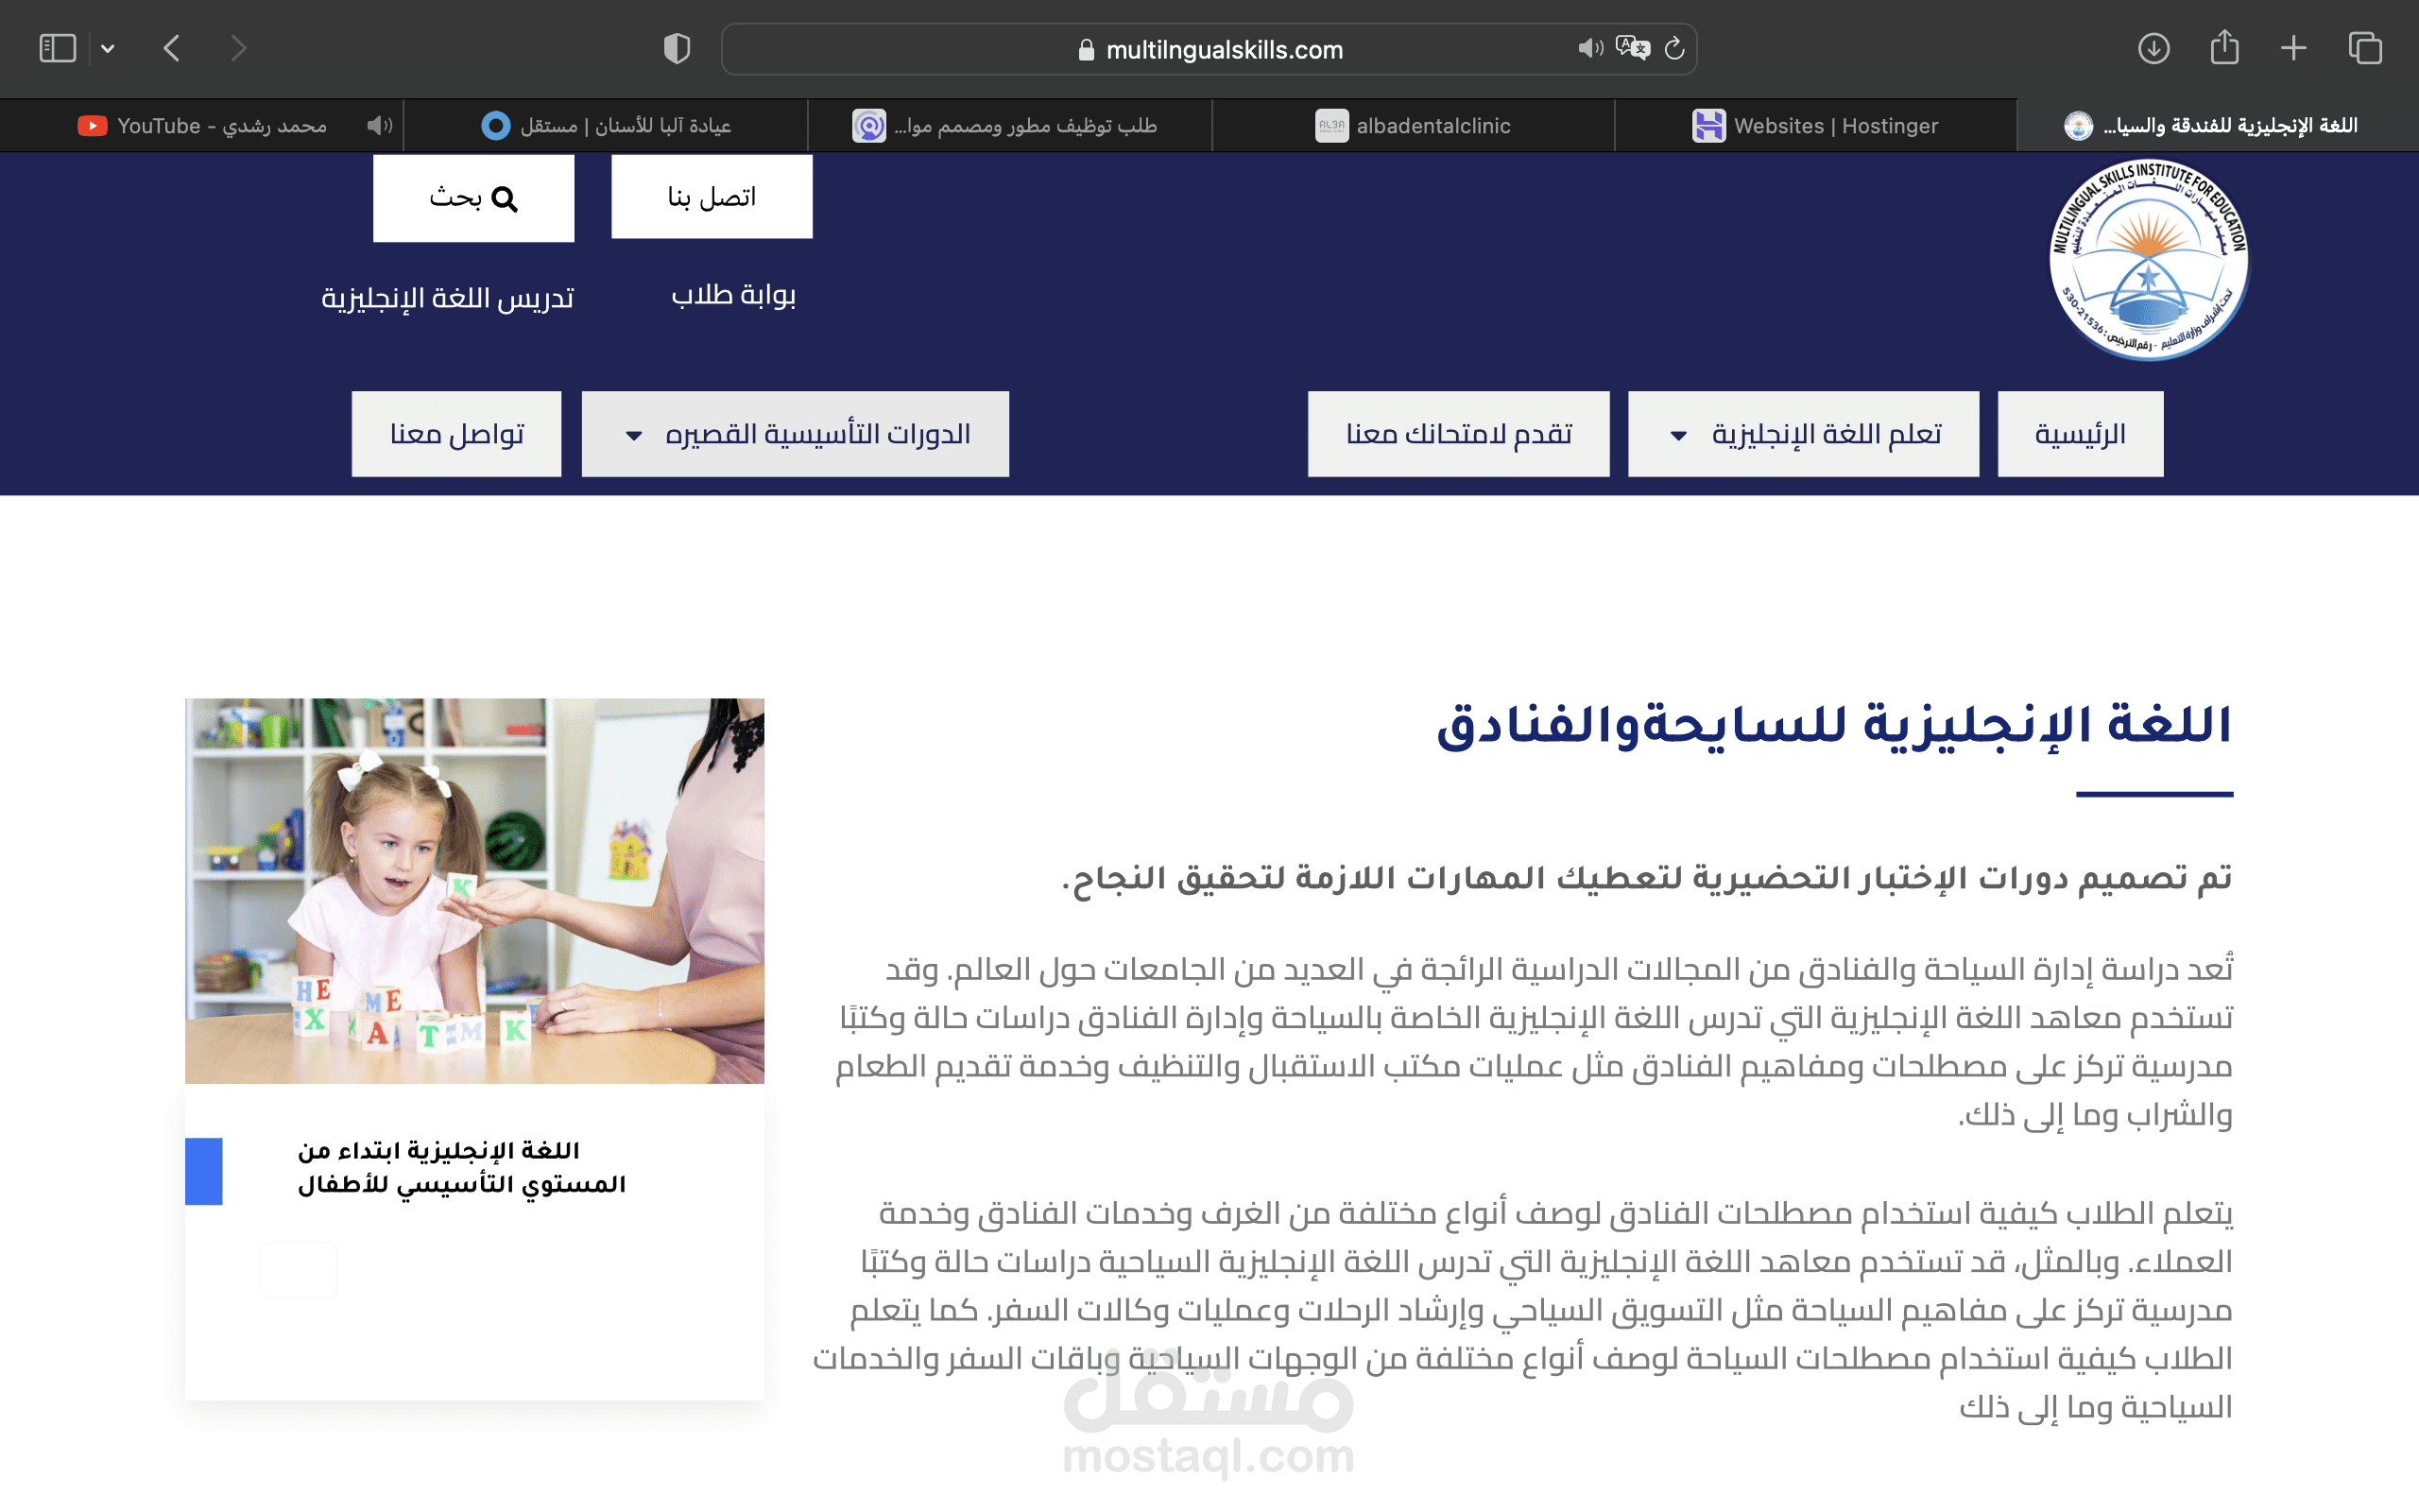The image size is (2419, 1512).
Task: Click the child with letter blocks thumbnail
Action: coord(474,890)
